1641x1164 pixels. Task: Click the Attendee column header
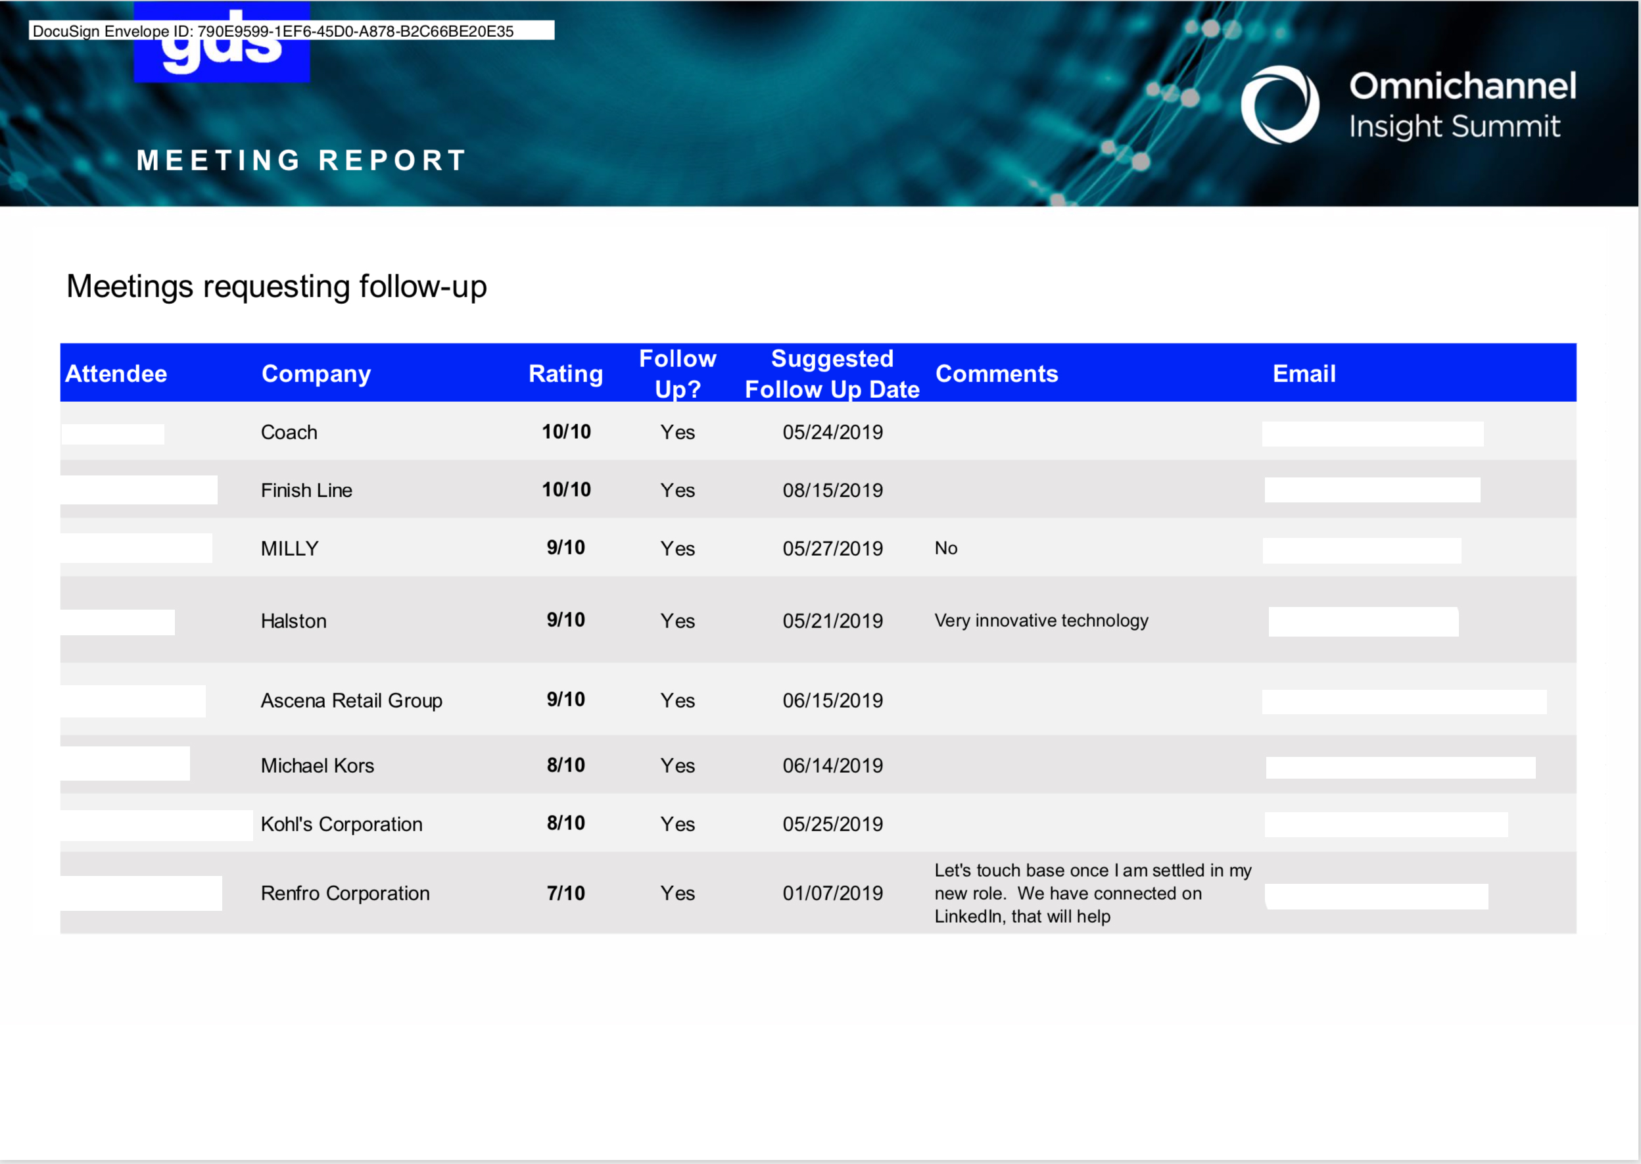(x=116, y=374)
